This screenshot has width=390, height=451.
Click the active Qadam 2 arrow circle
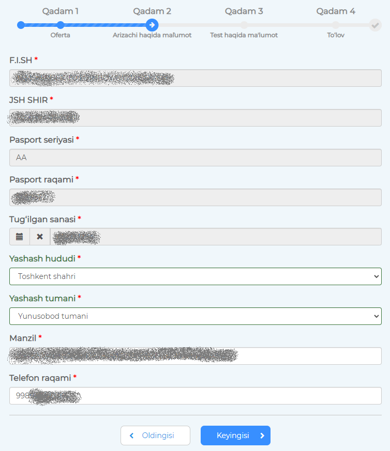[152, 25]
